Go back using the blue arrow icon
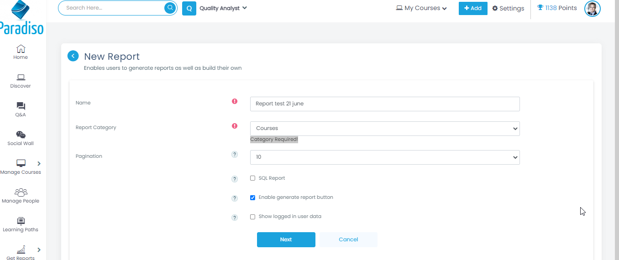Screen dimensions: 619x260 click(73, 56)
